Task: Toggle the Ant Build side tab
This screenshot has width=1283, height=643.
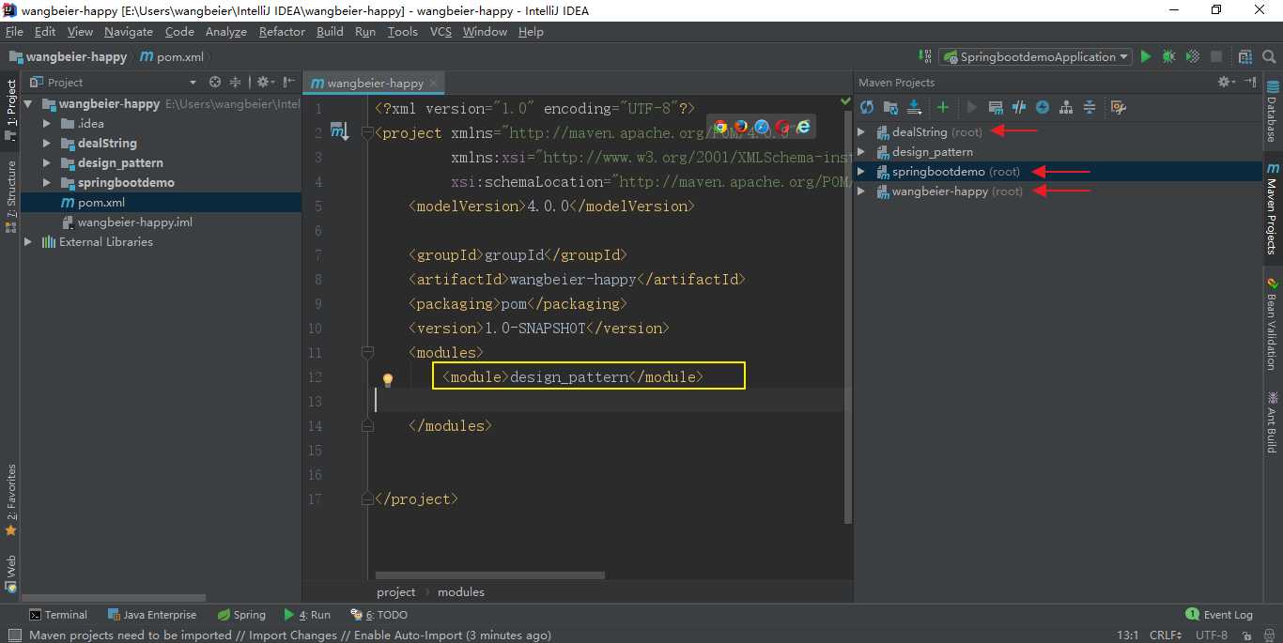Action: (x=1272, y=422)
